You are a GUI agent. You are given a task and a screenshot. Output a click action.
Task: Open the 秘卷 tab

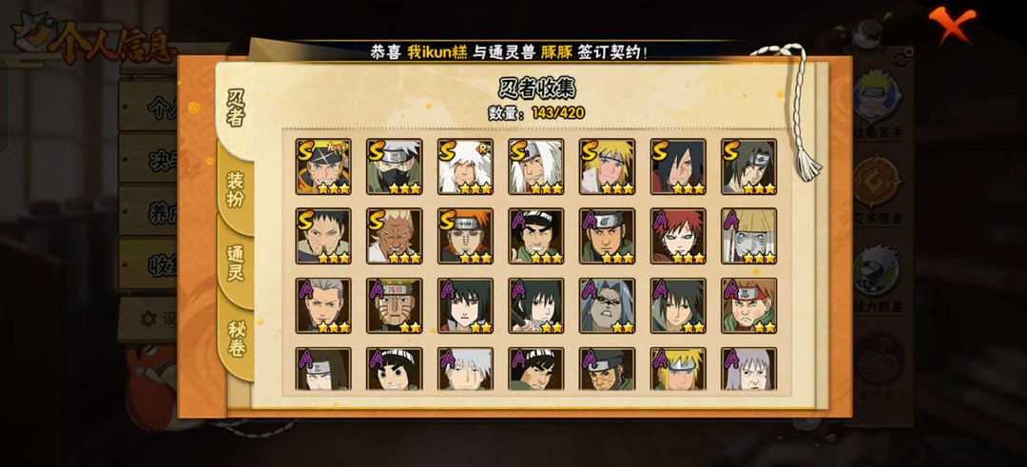click(236, 339)
